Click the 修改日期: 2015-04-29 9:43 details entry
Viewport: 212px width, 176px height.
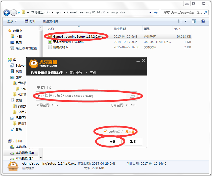pos(97,163)
